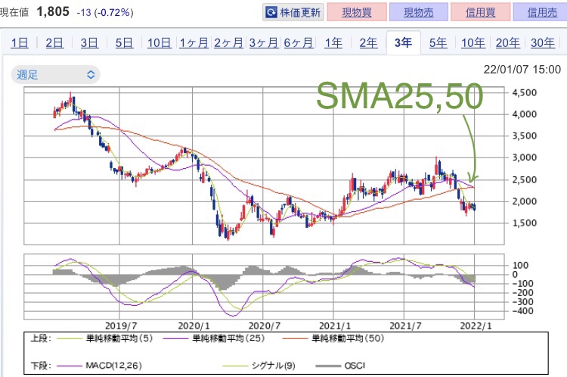Viewport: 567px width, 377px height.
Task: Show the 20年 chart
Action: 508,43
